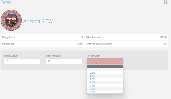Click the Arizona SITW heading
Screen dimensions: 171x99
pyautogui.click(x=38, y=21)
